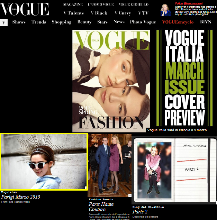Click 'L'editoriale del direttore' subtitle
The height and width of the screenshot is (220, 217).
[x=145, y=217]
